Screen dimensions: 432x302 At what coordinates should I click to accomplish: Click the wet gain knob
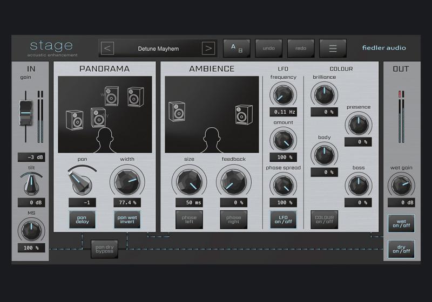pos(401,186)
